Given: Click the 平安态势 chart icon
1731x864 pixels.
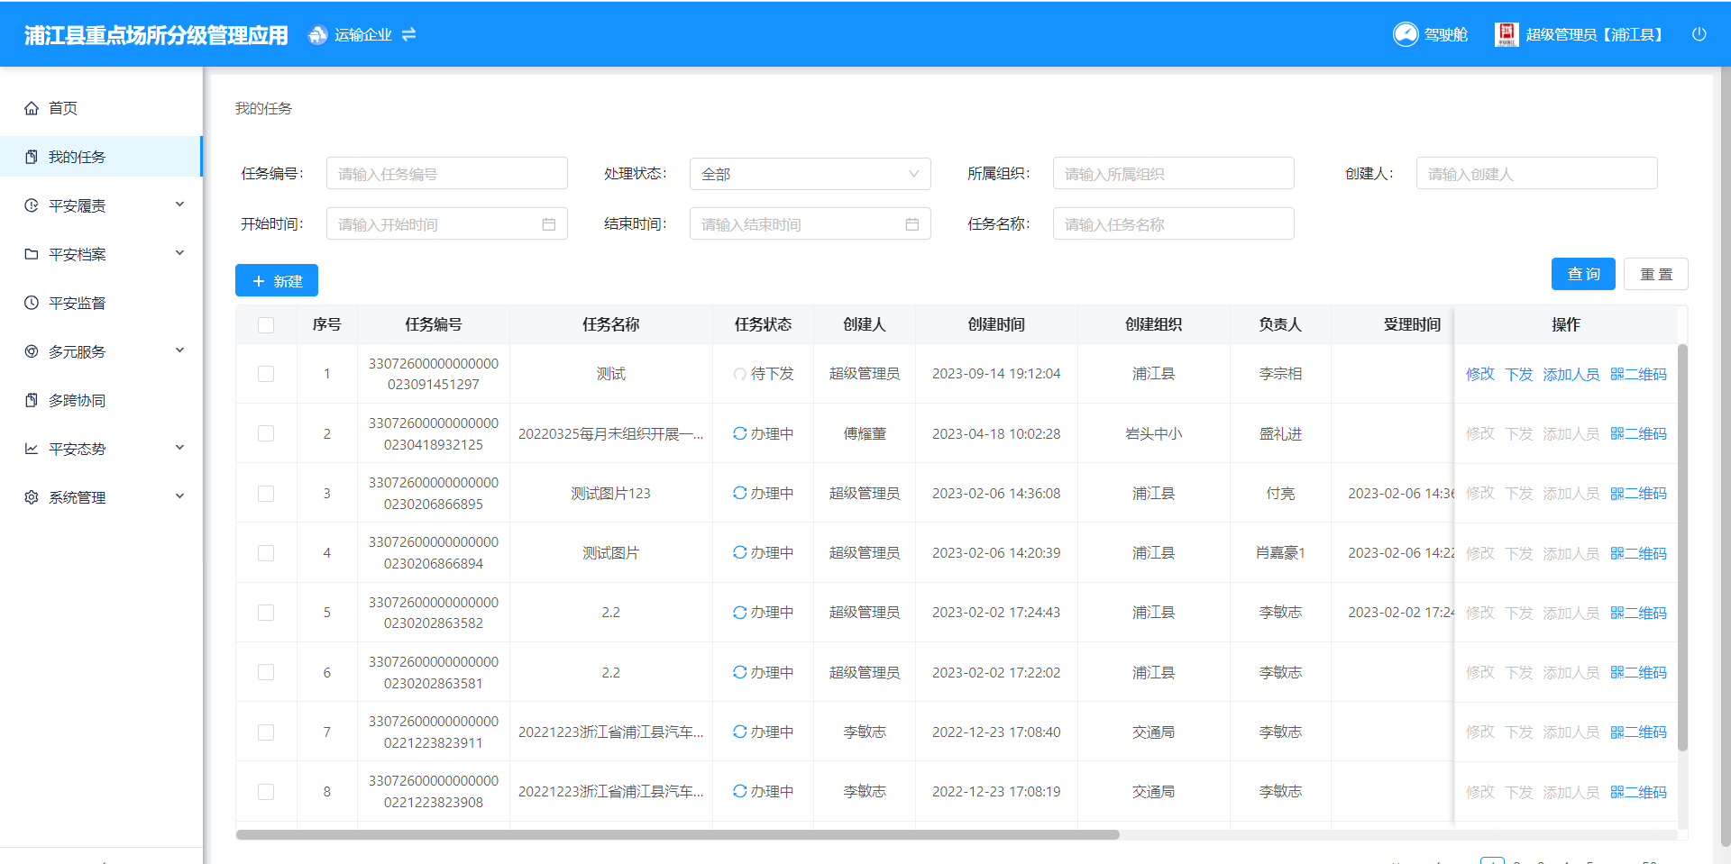Looking at the screenshot, I should coord(32,449).
